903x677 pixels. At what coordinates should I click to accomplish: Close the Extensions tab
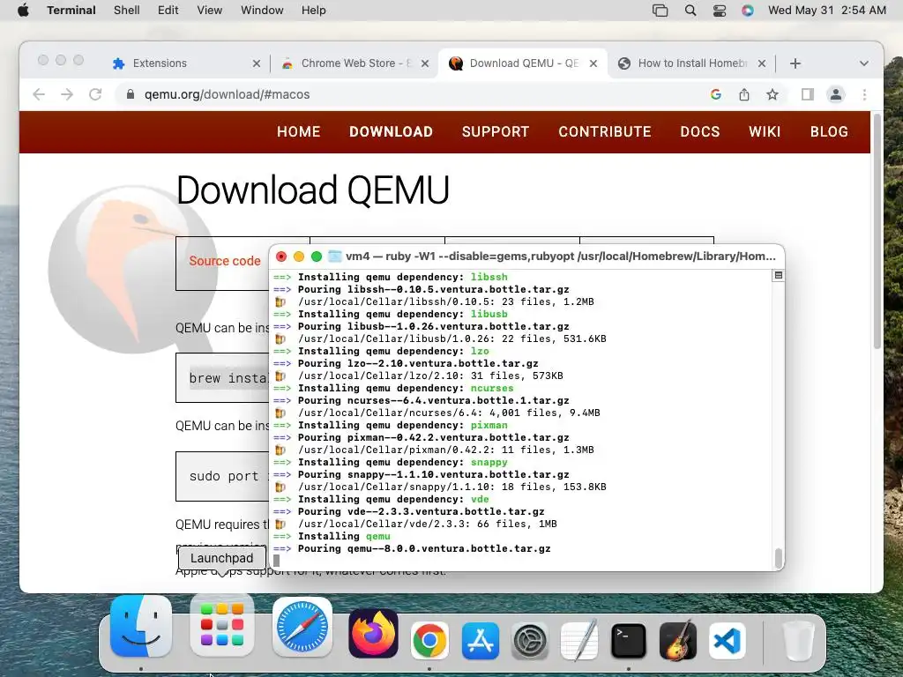[257, 63]
